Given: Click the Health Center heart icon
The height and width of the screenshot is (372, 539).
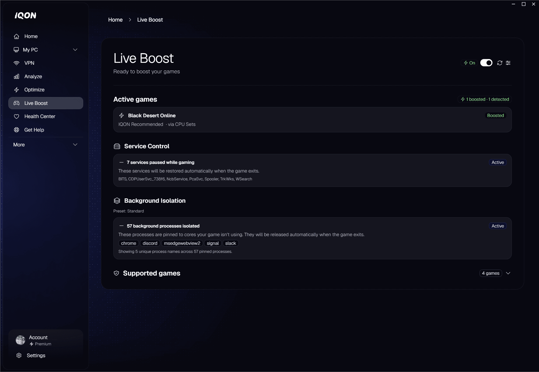Looking at the screenshot, I should point(16,116).
